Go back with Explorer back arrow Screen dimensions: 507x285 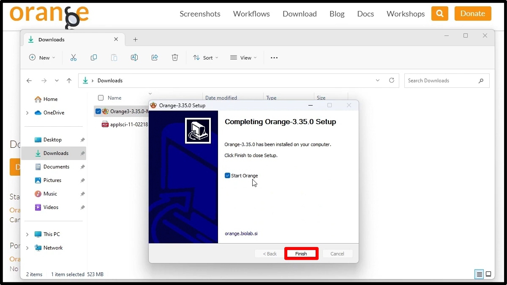tap(29, 81)
